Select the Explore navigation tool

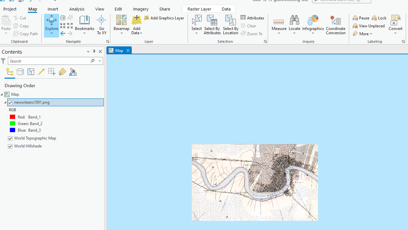tap(52, 25)
